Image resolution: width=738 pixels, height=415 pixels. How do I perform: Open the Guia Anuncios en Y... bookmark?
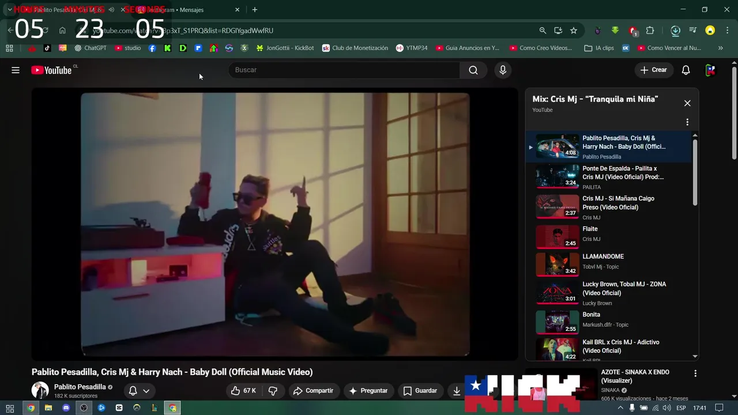[468, 48]
